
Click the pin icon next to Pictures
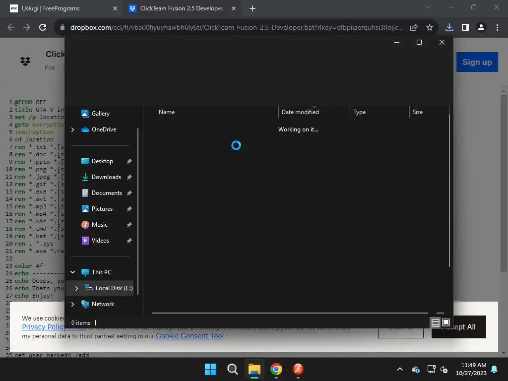click(129, 209)
